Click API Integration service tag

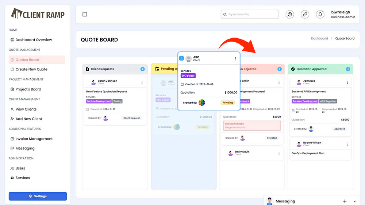click(x=328, y=101)
